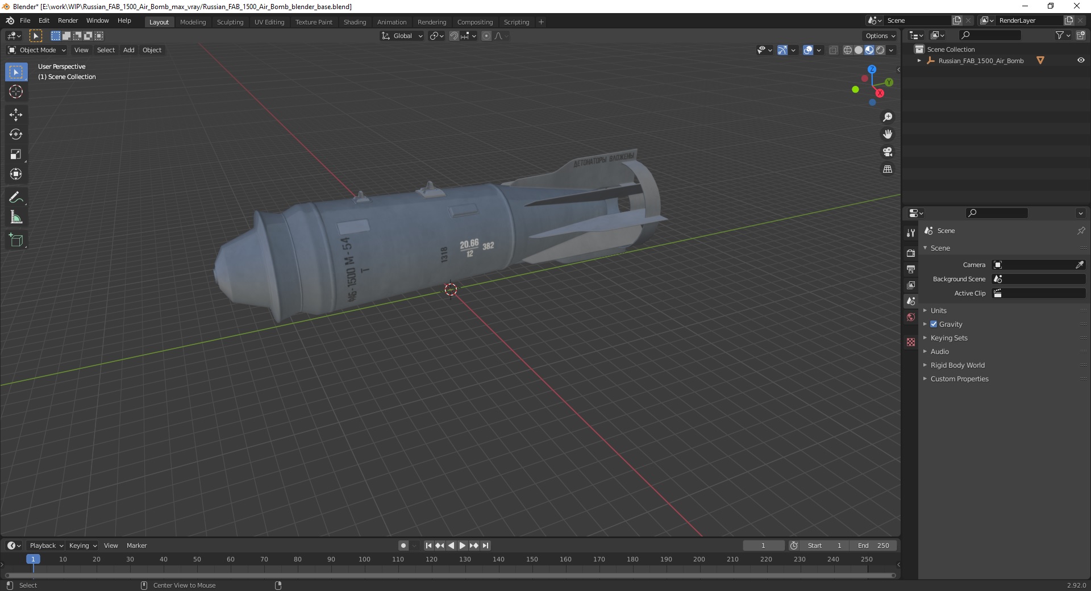Switch to the UV Editing workspace tab
Screen dimensions: 1091x591
pos(269,22)
